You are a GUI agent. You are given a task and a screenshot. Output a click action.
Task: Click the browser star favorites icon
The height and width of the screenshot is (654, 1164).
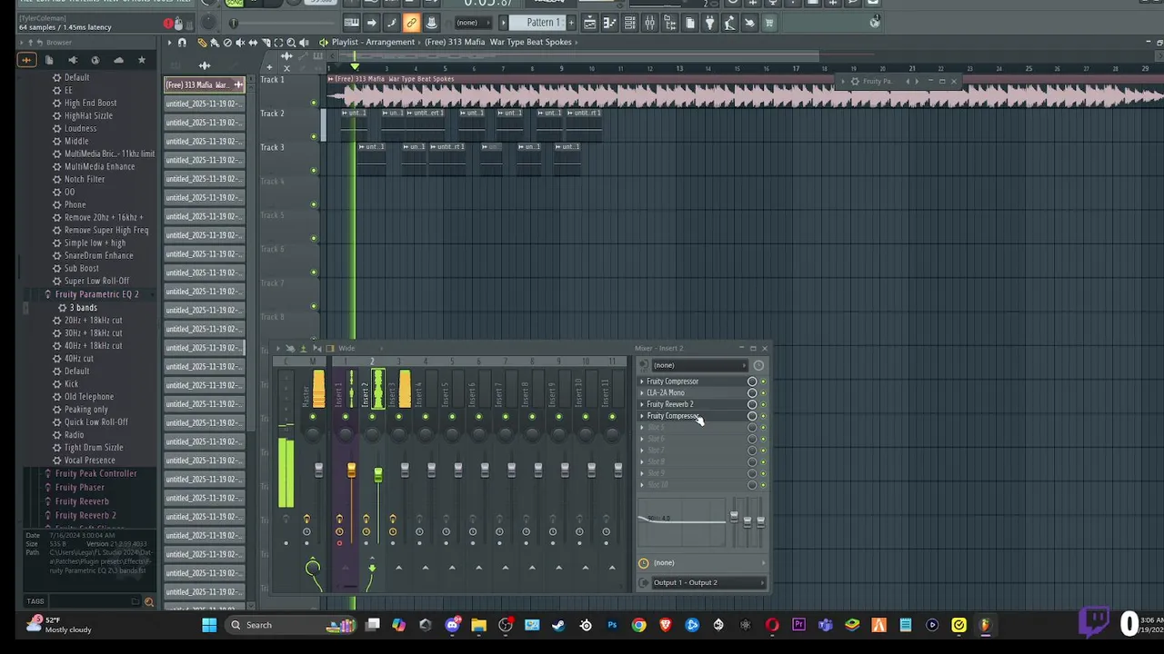point(141,60)
